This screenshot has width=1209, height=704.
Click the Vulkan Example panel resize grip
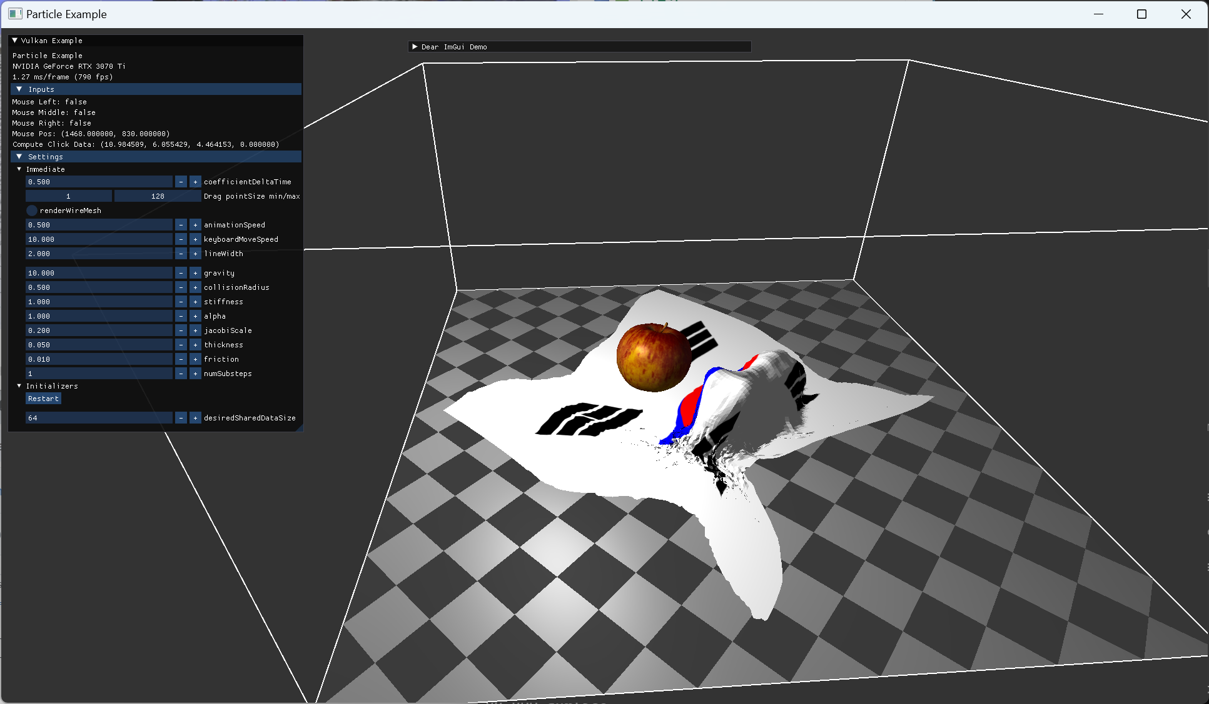[300, 428]
